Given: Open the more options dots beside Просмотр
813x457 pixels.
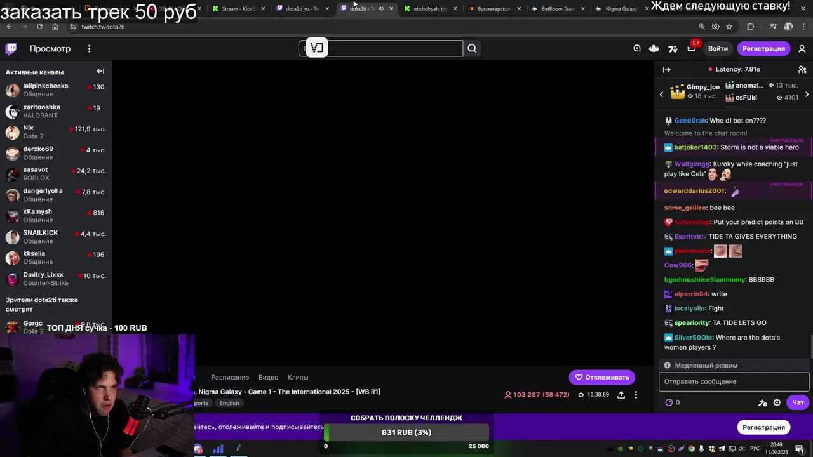Looking at the screenshot, I should coord(89,49).
